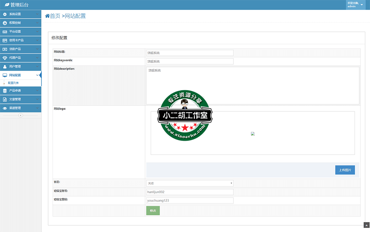Click the home icon in the breadcrumb
The height and width of the screenshot is (232, 370).
47,16
